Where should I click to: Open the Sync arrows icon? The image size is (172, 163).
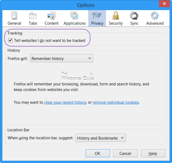(134, 15)
